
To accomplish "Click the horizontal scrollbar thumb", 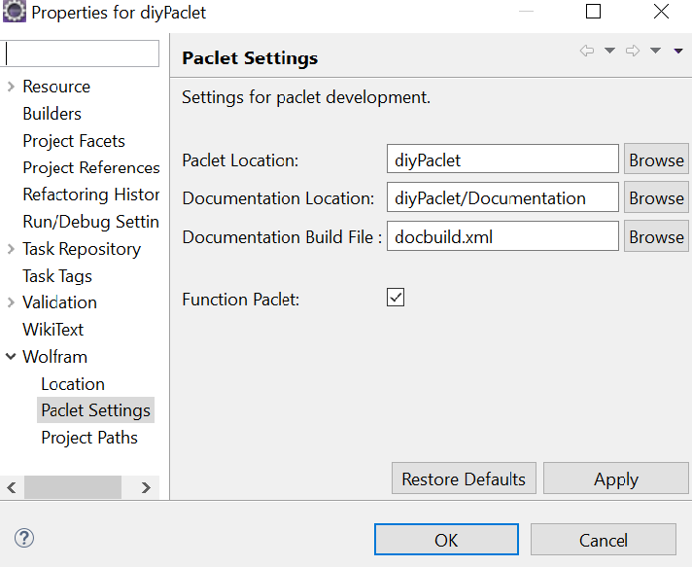I will (x=73, y=487).
